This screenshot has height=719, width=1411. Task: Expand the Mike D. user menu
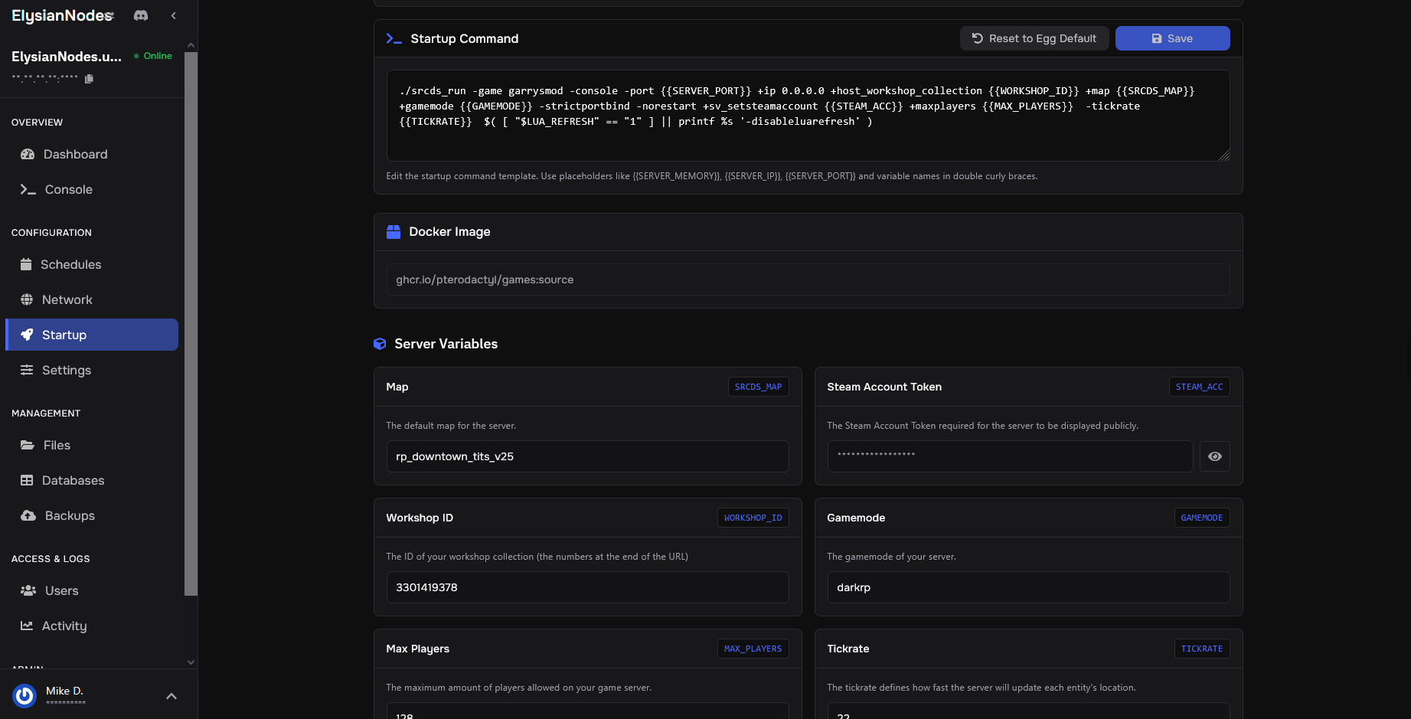(171, 696)
